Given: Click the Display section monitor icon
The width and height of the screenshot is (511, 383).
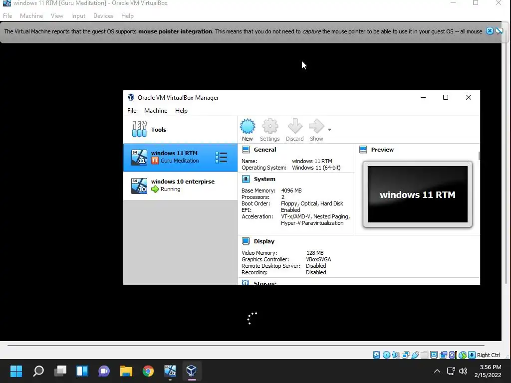Looking at the screenshot, I should pyautogui.click(x=246, y=241).
